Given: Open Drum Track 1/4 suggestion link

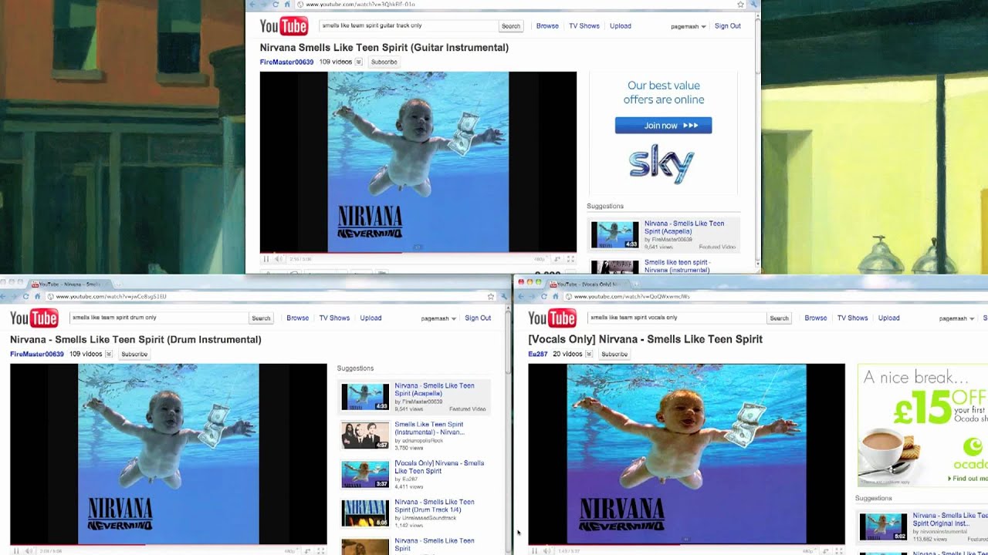Looking at the screenshot, I should [435, 506].
